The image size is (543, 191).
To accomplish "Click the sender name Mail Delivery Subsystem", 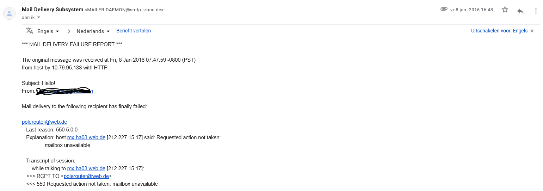I will coord(53,10).
